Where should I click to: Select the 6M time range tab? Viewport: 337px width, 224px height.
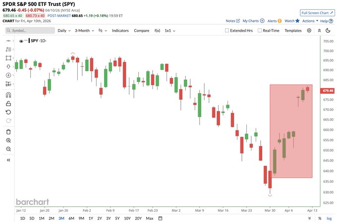point(71,219)
